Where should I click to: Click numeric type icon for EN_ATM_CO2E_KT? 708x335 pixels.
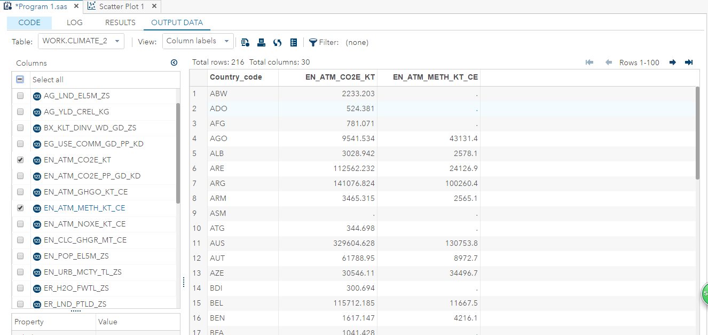pos(37,160)
